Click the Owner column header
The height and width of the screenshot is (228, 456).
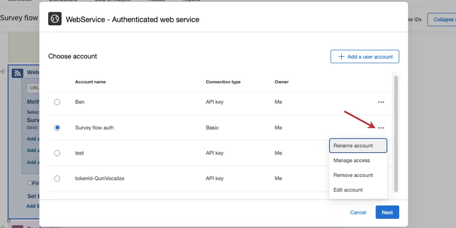click(x=282, y=82)
